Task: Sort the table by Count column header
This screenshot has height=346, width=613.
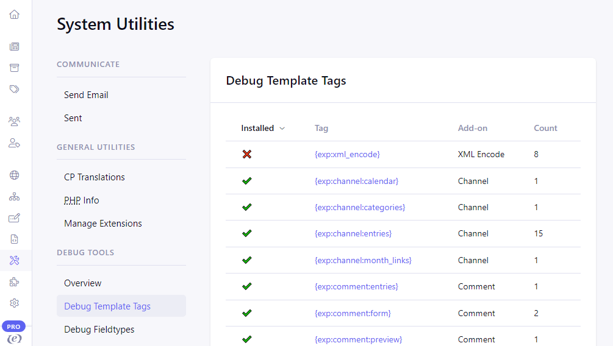Action: (545, 128)
